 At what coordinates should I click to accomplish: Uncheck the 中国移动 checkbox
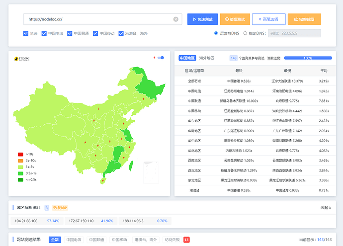point(95,33)
